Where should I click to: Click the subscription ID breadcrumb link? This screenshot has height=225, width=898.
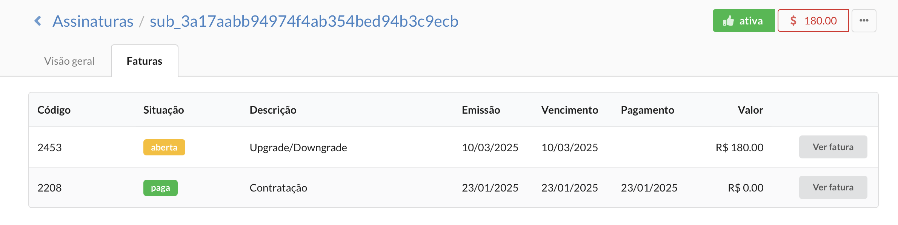click(304, 21)
